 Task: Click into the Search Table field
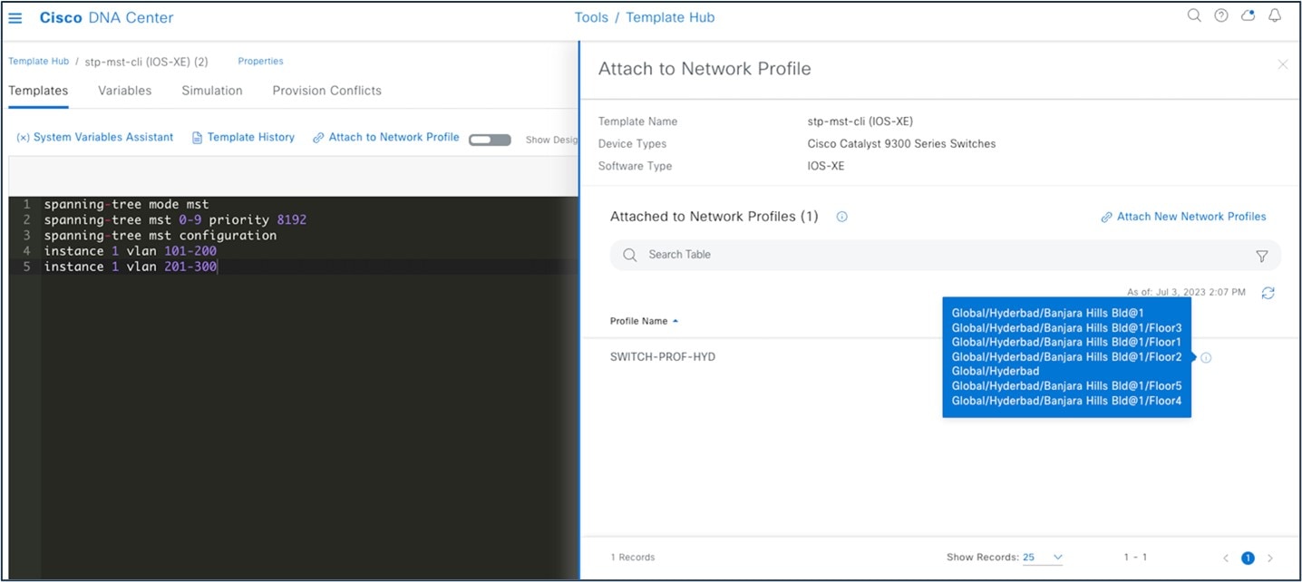tap(945, 255)
